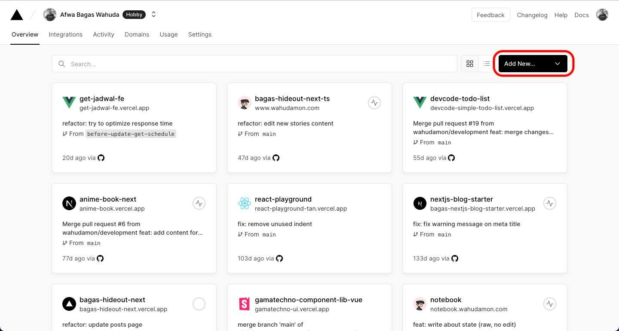This screenshot has width=619, height=331.
Task: Switch to the Usage tab
Action: pos(169,34)
